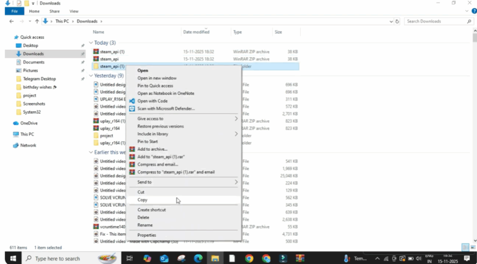This screenshot has height=264, width=477.
Task: Scan with Microsoft Defender option
Action: [166, 108]
